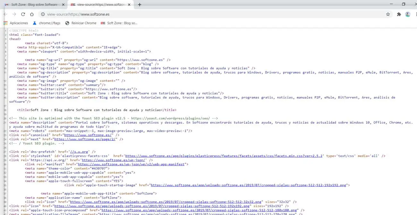Open the wp-json api link
The height and width of the screenshot is (215, 417).
coord(114,160)
